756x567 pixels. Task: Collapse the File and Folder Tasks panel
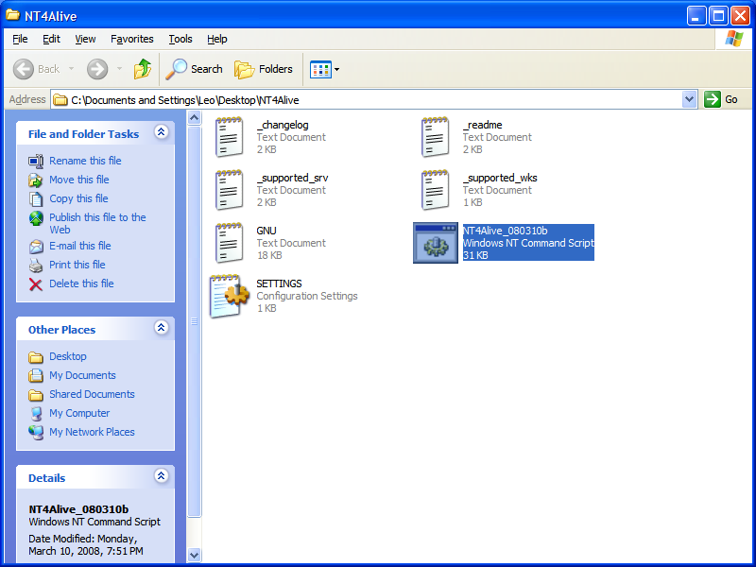(161, 132)
